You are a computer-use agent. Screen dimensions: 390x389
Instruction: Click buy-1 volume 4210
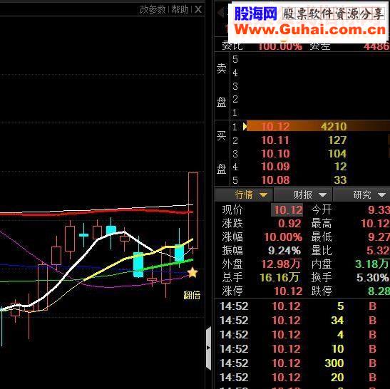334,127
